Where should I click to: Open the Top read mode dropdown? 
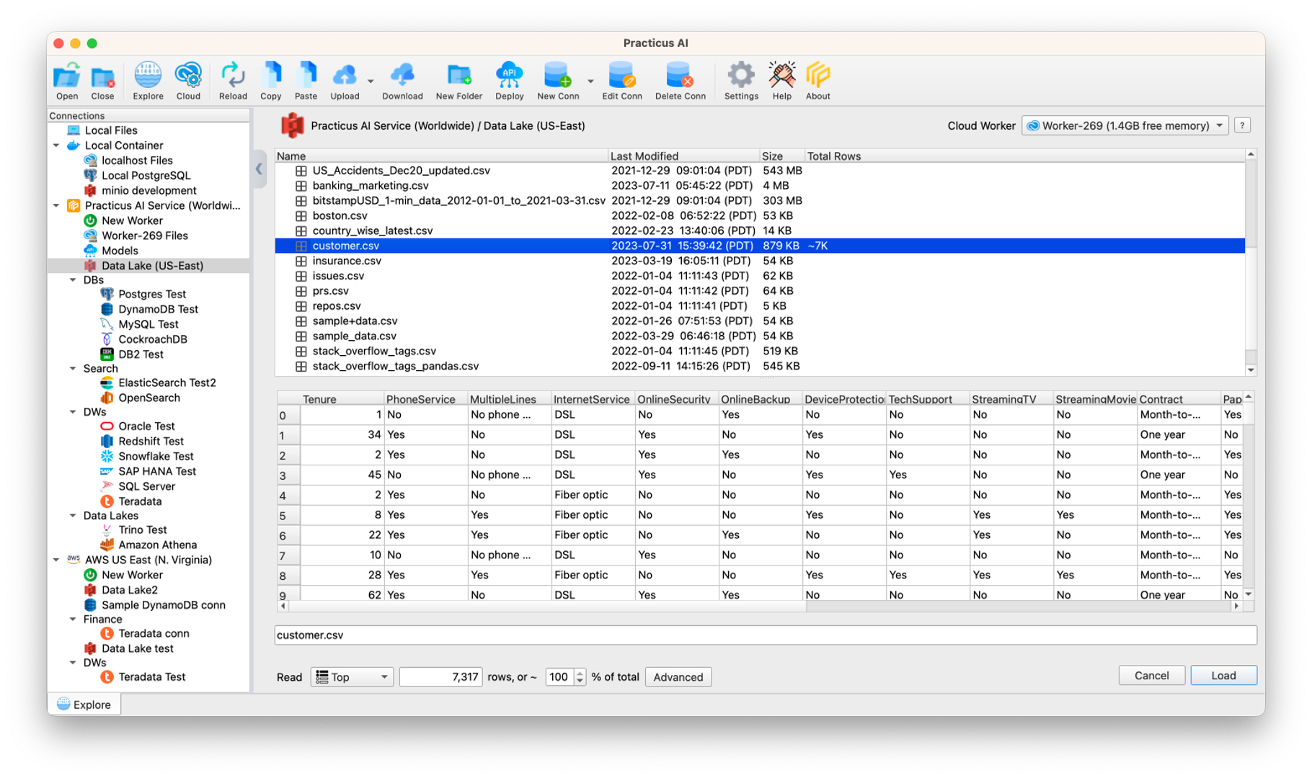(x=352, y=677)
